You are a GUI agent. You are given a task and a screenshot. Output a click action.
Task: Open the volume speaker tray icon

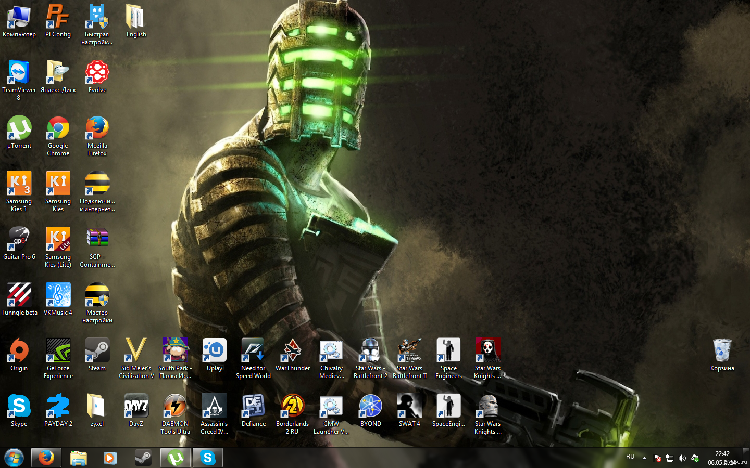tap(682, 458)
